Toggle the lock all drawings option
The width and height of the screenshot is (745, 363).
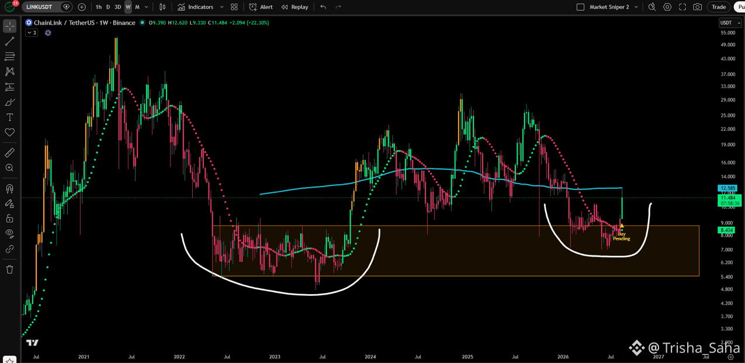coord(10,219)
